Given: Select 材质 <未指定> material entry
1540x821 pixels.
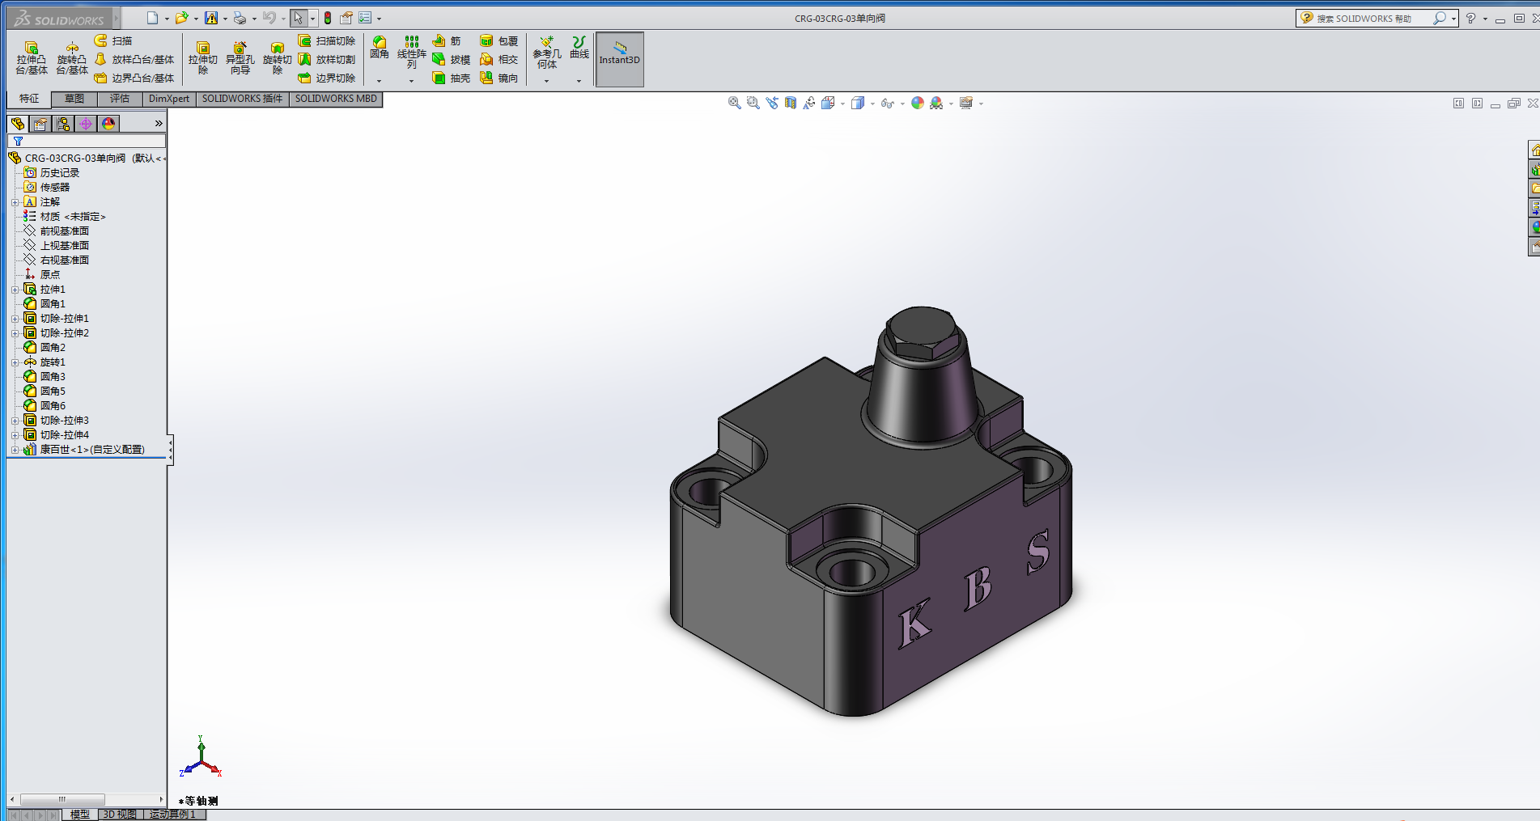Looking at the screenshot, I should pos(65,217).
